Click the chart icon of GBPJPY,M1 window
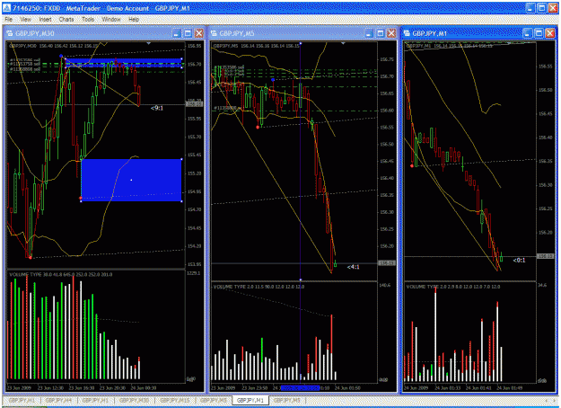 pyautogui.click(x=407, y=33)
